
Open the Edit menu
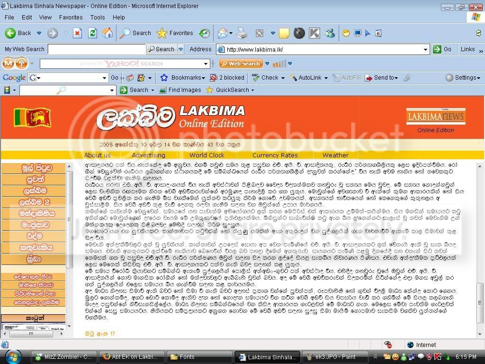pos(27,18)
